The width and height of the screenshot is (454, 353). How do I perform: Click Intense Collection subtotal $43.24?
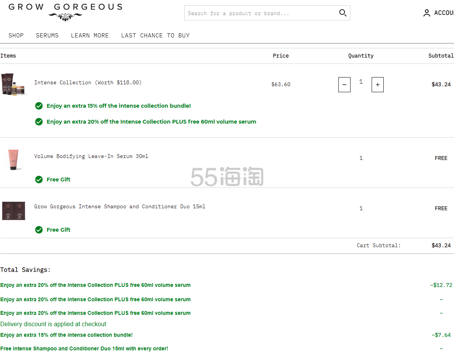point(441,84)
